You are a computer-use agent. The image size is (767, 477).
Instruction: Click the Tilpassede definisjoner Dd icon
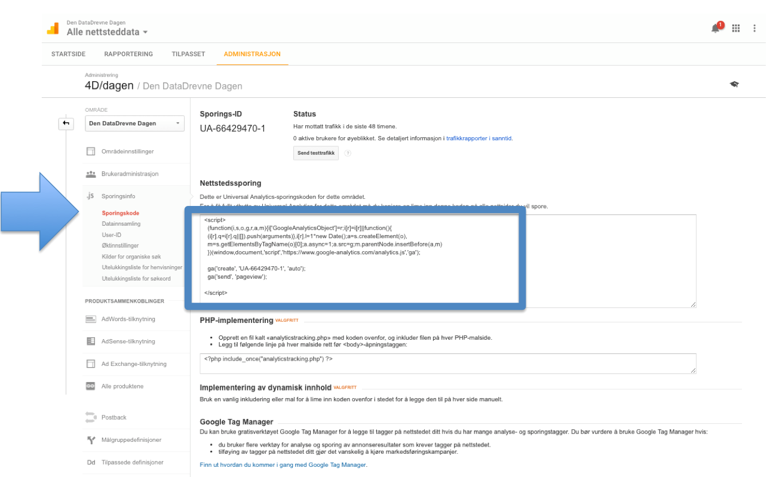click(91, 462)
